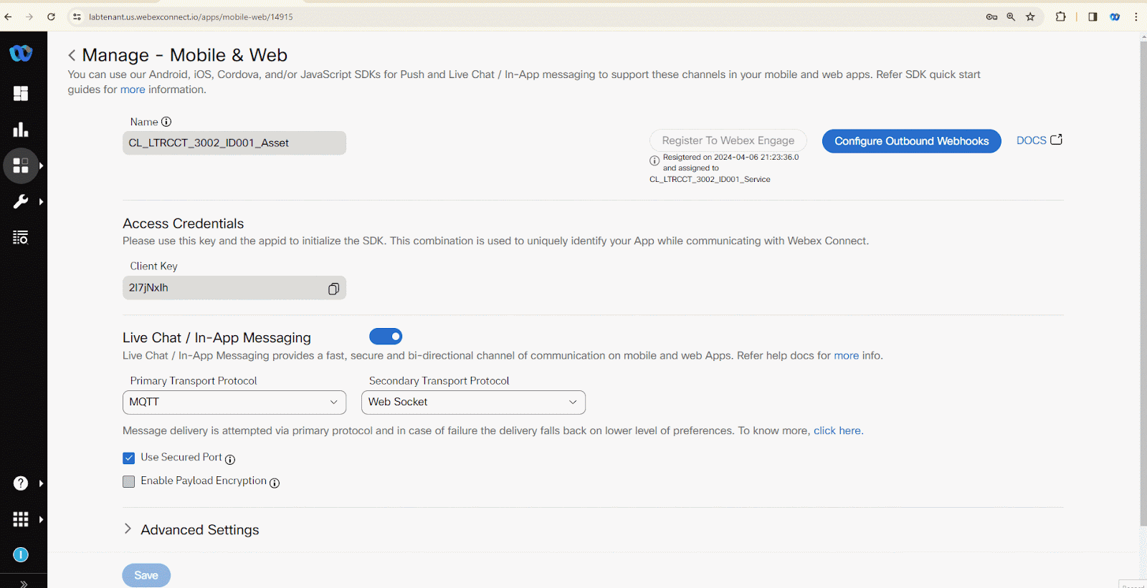
Task: Click Register To Webex Engage button
Action: pyautogui.click(x=728, y=140)
